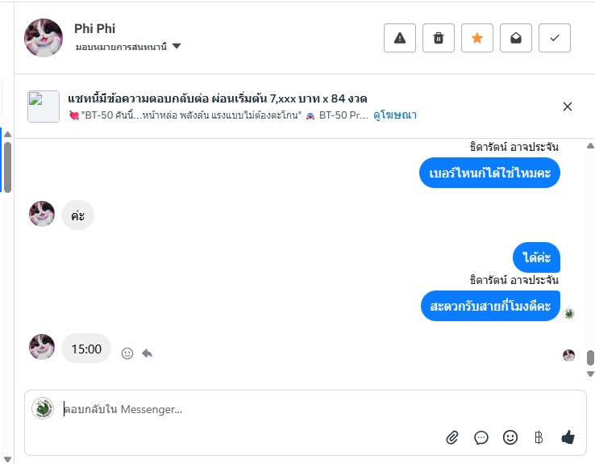This screenshot has width=595, height=464.
Task: Send a thumbs-up like
Action: coord(568,437)
